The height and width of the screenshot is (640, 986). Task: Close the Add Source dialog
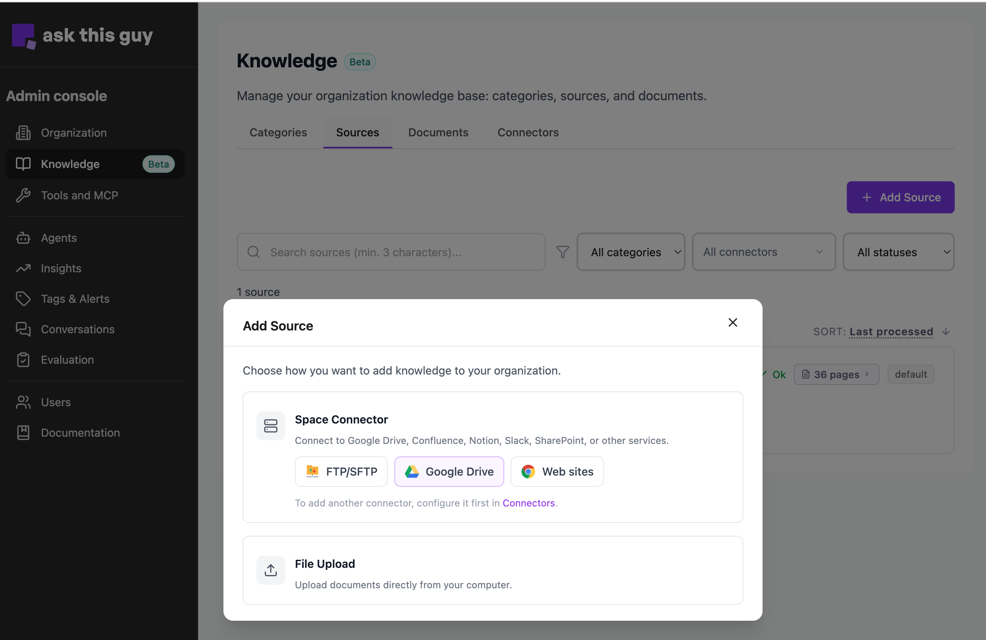(732, 322)
